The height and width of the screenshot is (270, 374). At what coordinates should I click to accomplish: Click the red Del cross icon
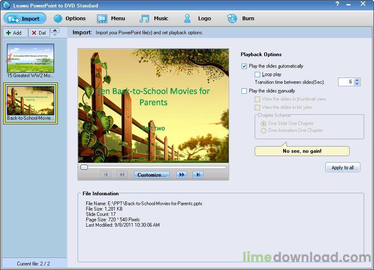(x=34, y=33)
